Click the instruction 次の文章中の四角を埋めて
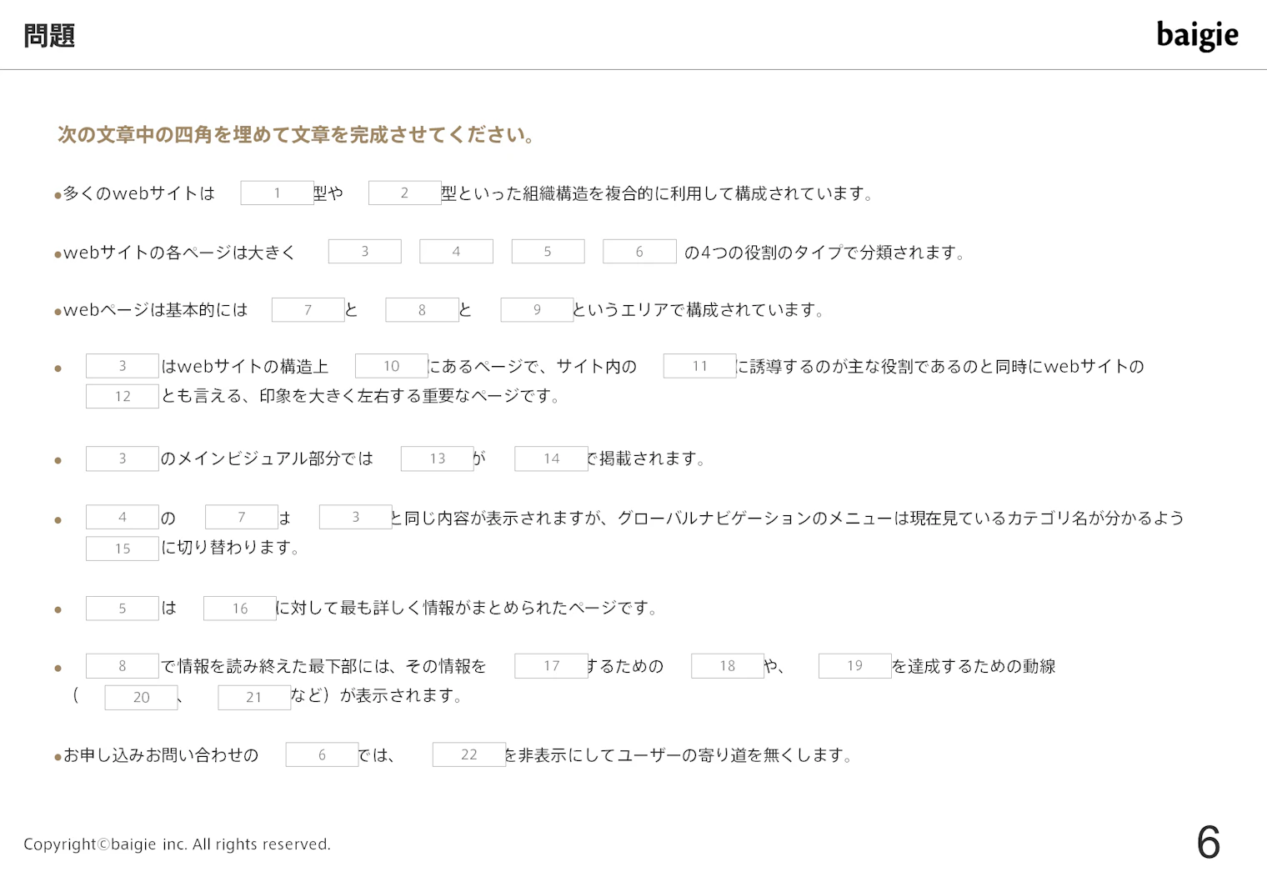This screenshot has width=1267, height=877. pos(297,135)
